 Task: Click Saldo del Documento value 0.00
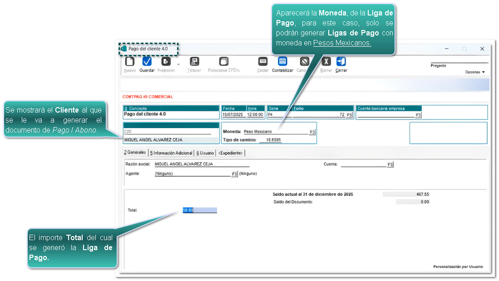point(412,202)
